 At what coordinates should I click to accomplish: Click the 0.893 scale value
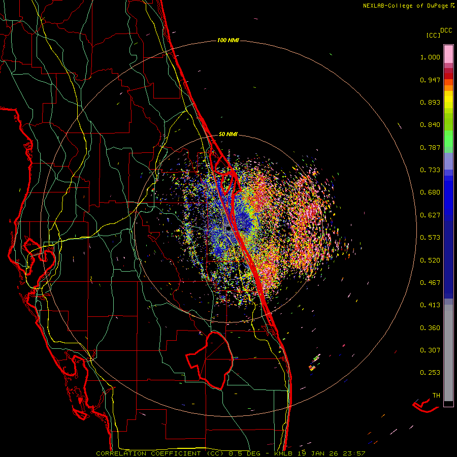[x=430, y=102]
